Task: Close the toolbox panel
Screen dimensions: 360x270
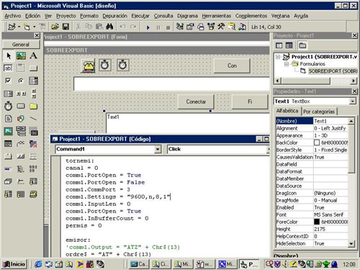Action: 37,36
